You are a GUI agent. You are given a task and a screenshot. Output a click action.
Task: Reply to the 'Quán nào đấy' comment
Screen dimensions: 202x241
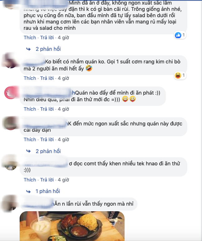point(47,109)
